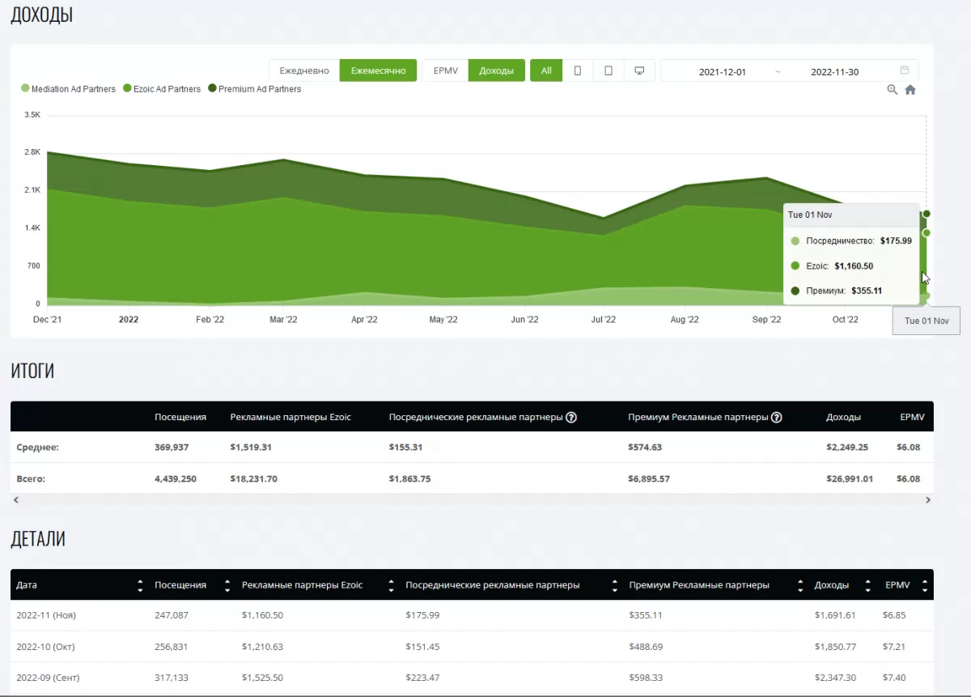971x697 pixels.
Task: Click Mar '22 axis label
Action: tap(283, 320)
